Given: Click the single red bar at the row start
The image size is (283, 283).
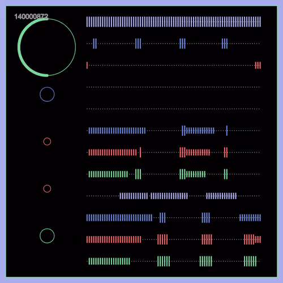Looking at the screenshot, I should [87, 65].
